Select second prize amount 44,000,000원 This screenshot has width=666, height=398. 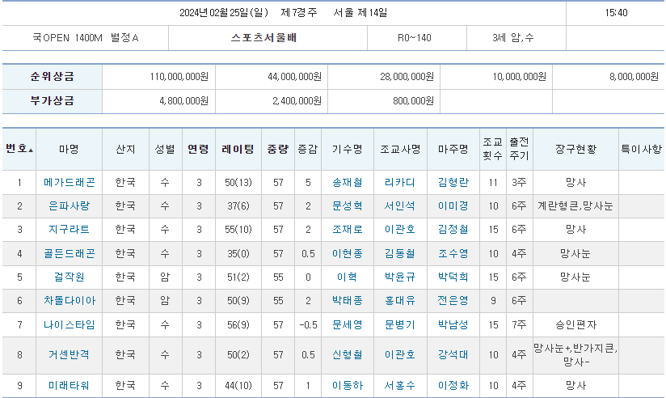click(294, 77)
